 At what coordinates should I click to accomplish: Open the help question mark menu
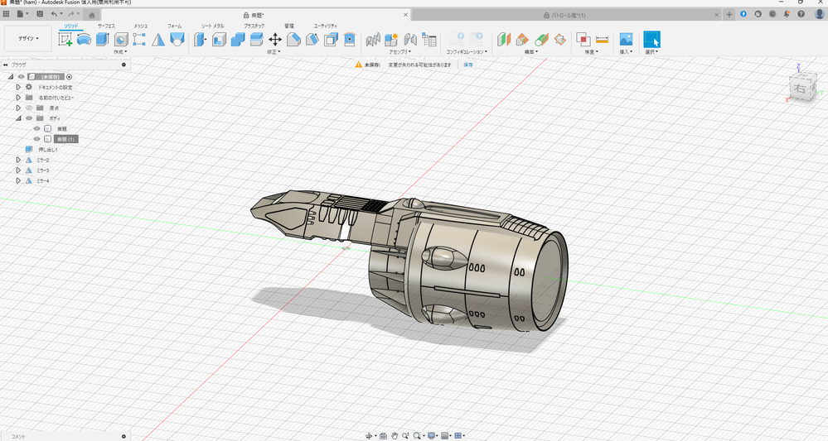coord(801,14)
